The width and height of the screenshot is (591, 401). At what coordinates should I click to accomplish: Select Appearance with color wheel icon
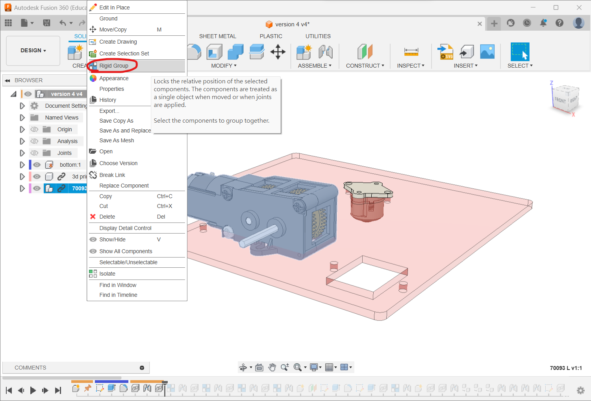pyautogui.click(x=114, y=78)
